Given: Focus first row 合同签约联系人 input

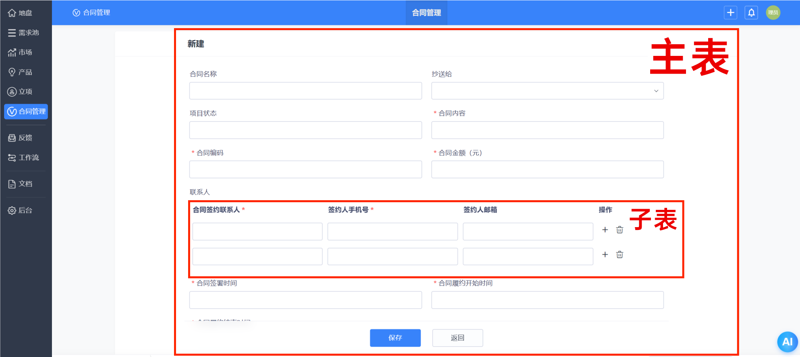Looking at the screenshot, I should click(257, 232).
